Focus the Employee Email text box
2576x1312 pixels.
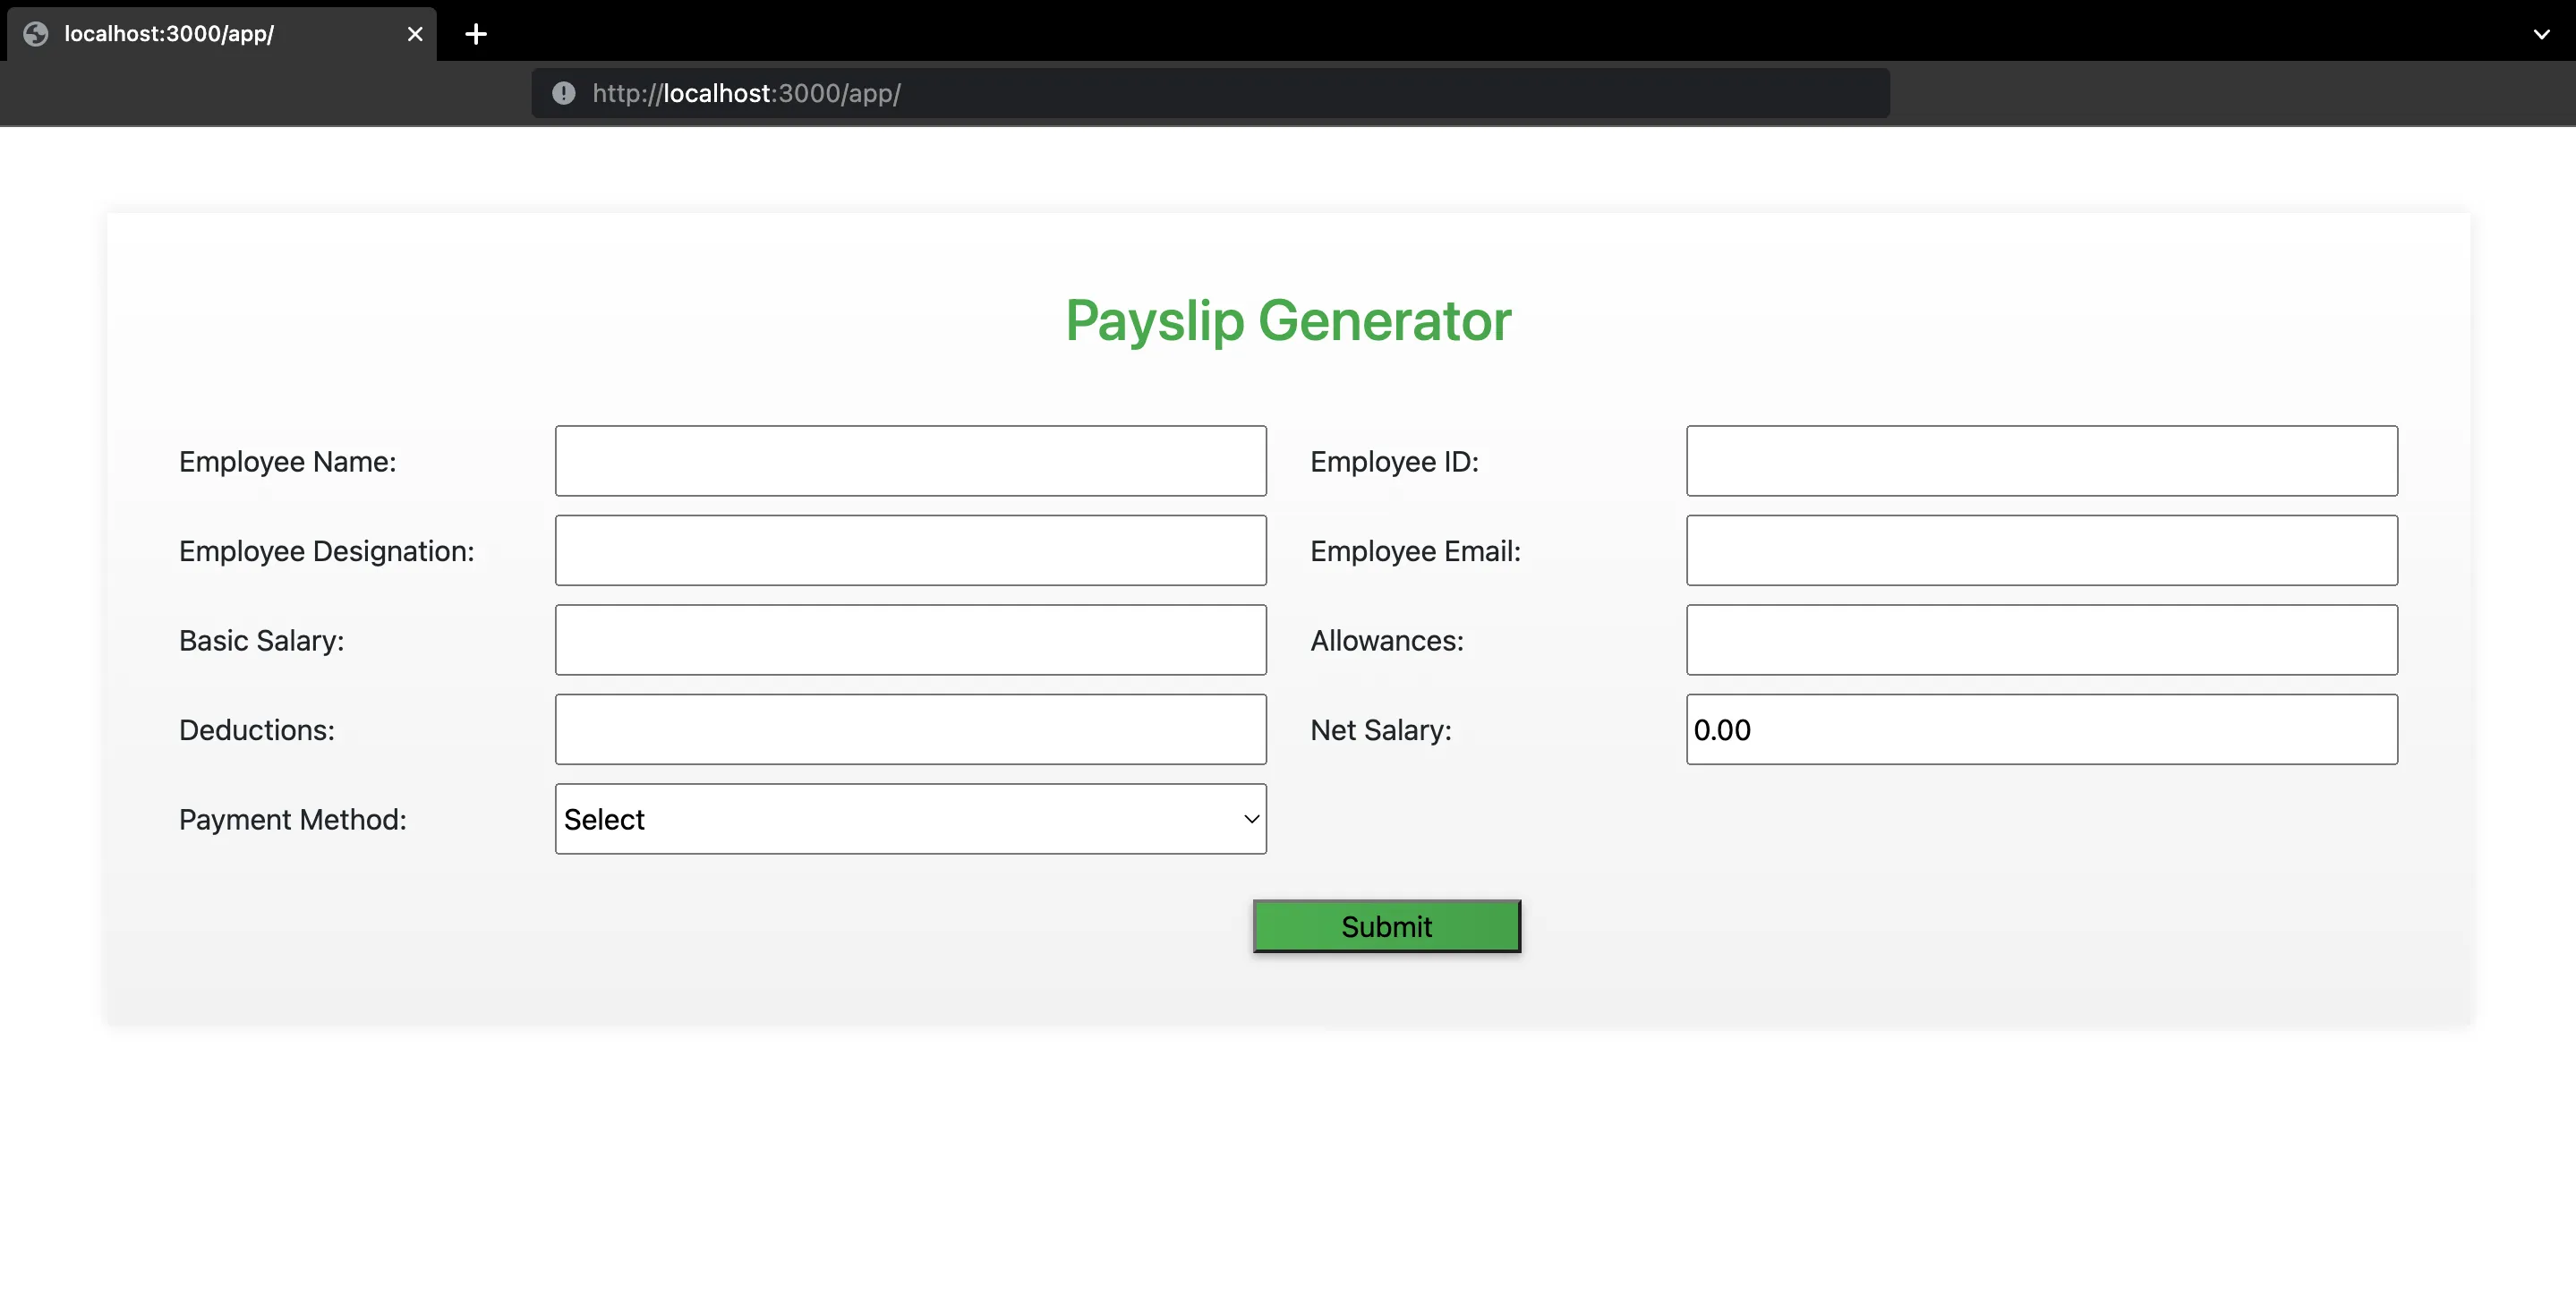[x=2041, y=550]
